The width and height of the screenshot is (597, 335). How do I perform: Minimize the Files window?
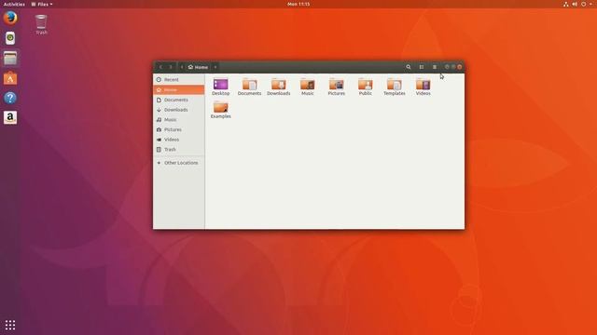pyautogui.click(x=447, y=67)
